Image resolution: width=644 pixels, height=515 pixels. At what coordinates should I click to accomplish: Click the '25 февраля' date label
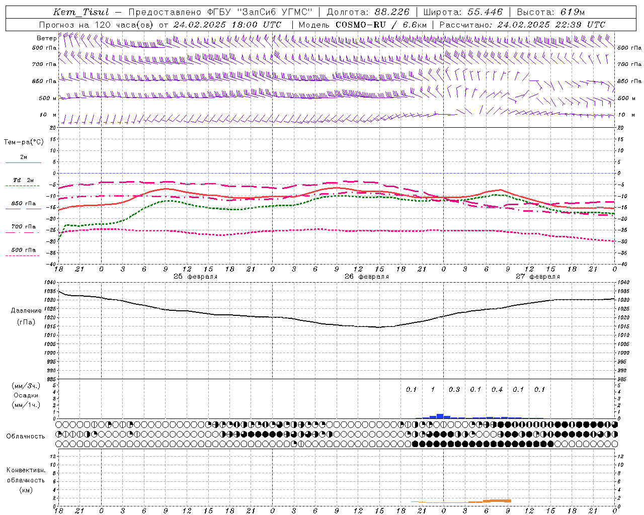195,277
